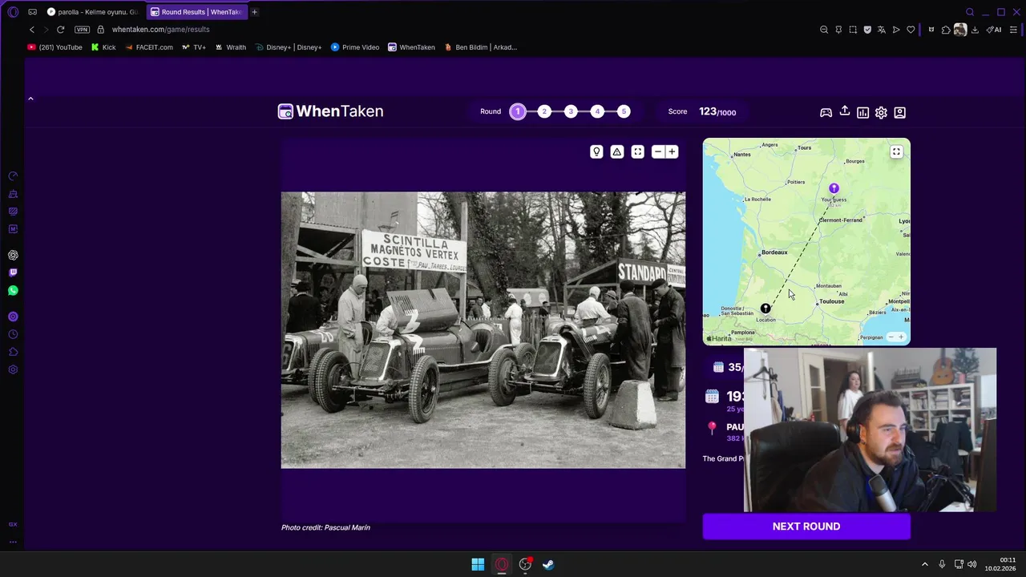Open Opera GX from the taskbar

click(502, 564)
